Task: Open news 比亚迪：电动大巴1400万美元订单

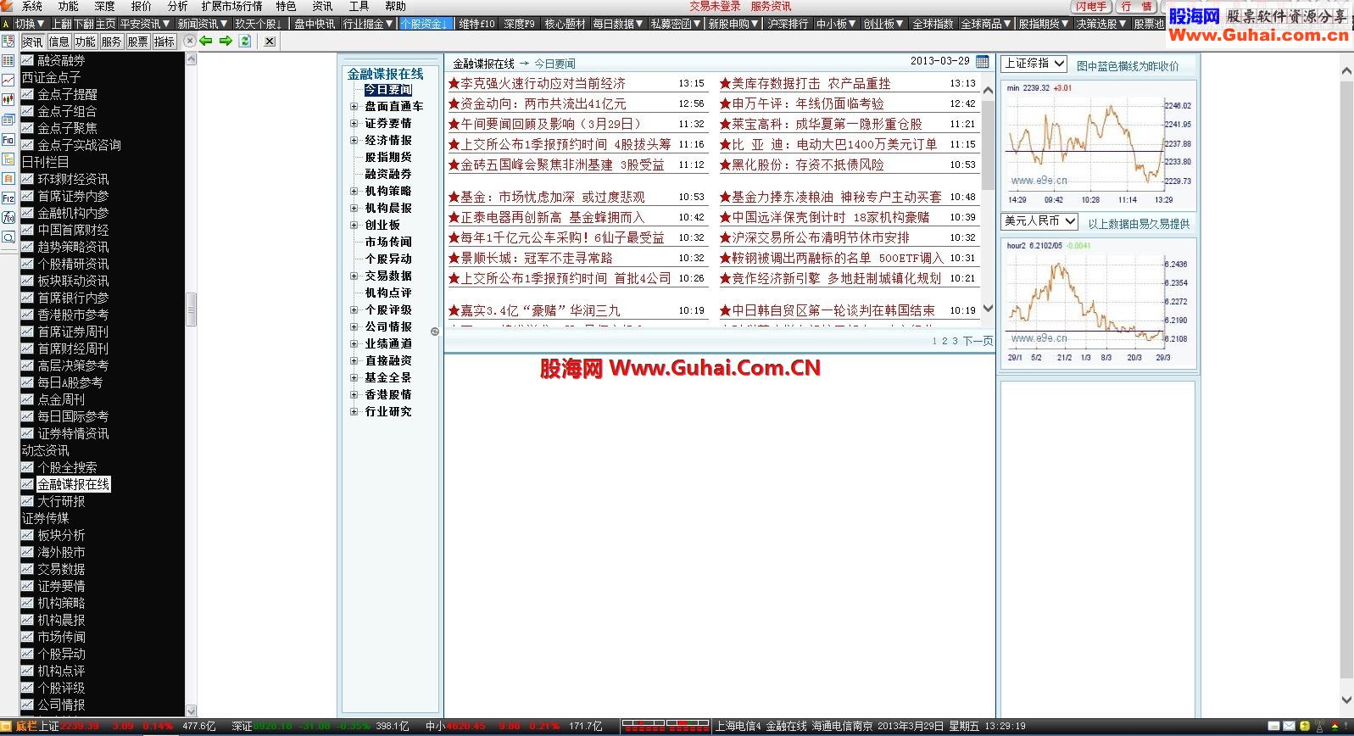Action: [x=833, y=144]
